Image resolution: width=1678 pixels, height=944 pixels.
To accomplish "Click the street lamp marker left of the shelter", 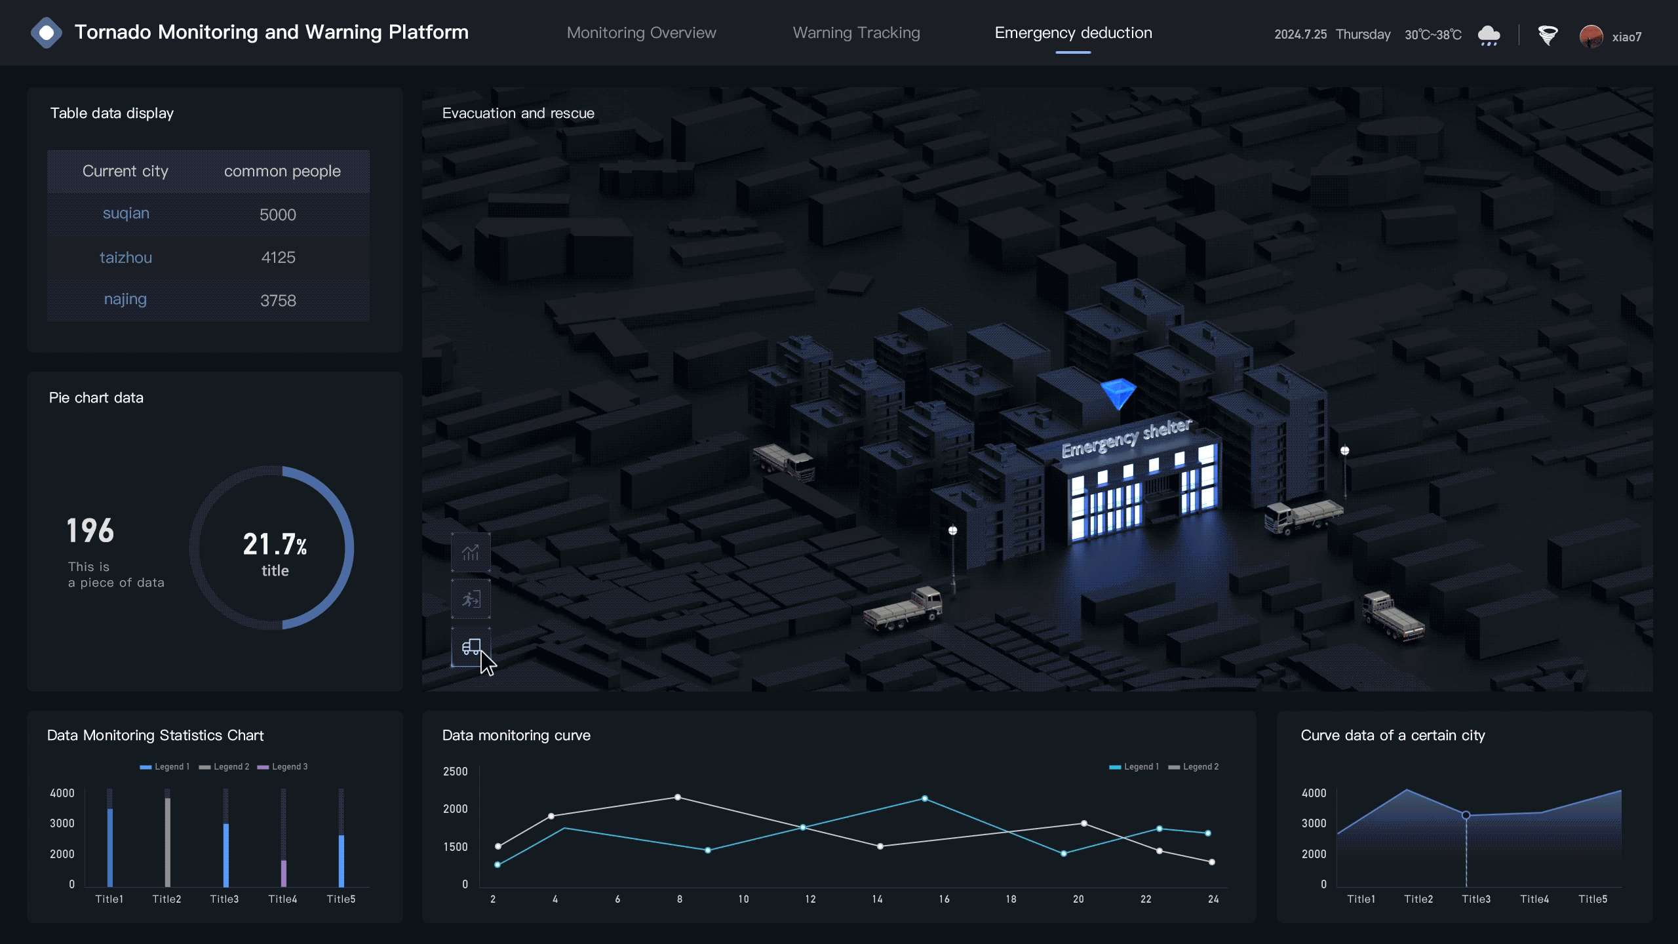I will 953,531.
